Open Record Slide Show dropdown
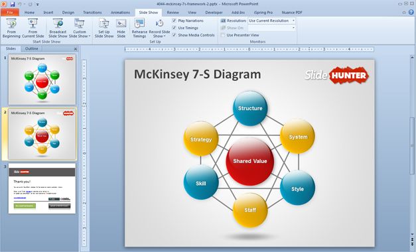Screen dimensions: 416x252 (x=159, y=28)
